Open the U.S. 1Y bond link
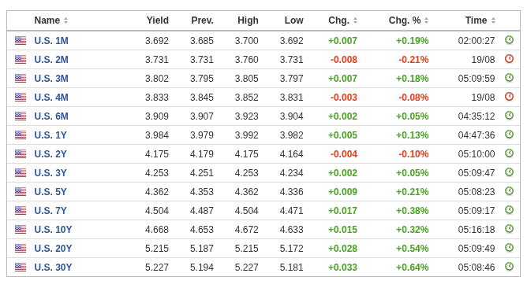The image size is (527, 288). pyautogui.click(x=50, y=135)
